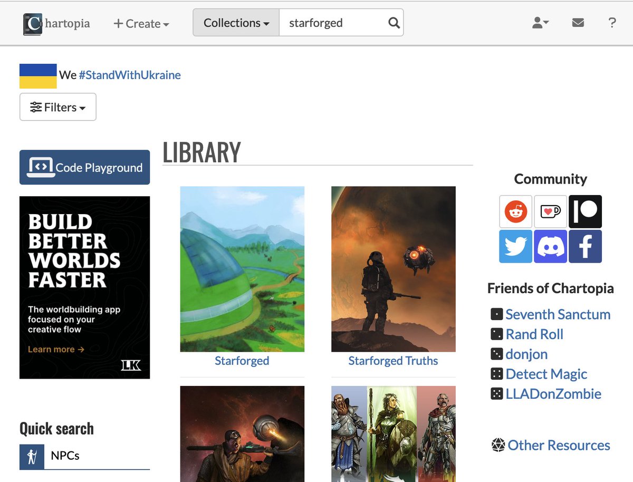This screenshot has height=482, width=633.
Task: Click the Ukraine flag image
Action: pos(38,76)
